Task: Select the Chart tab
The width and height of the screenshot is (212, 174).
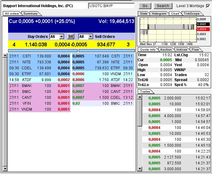Action: click(175, 13)
